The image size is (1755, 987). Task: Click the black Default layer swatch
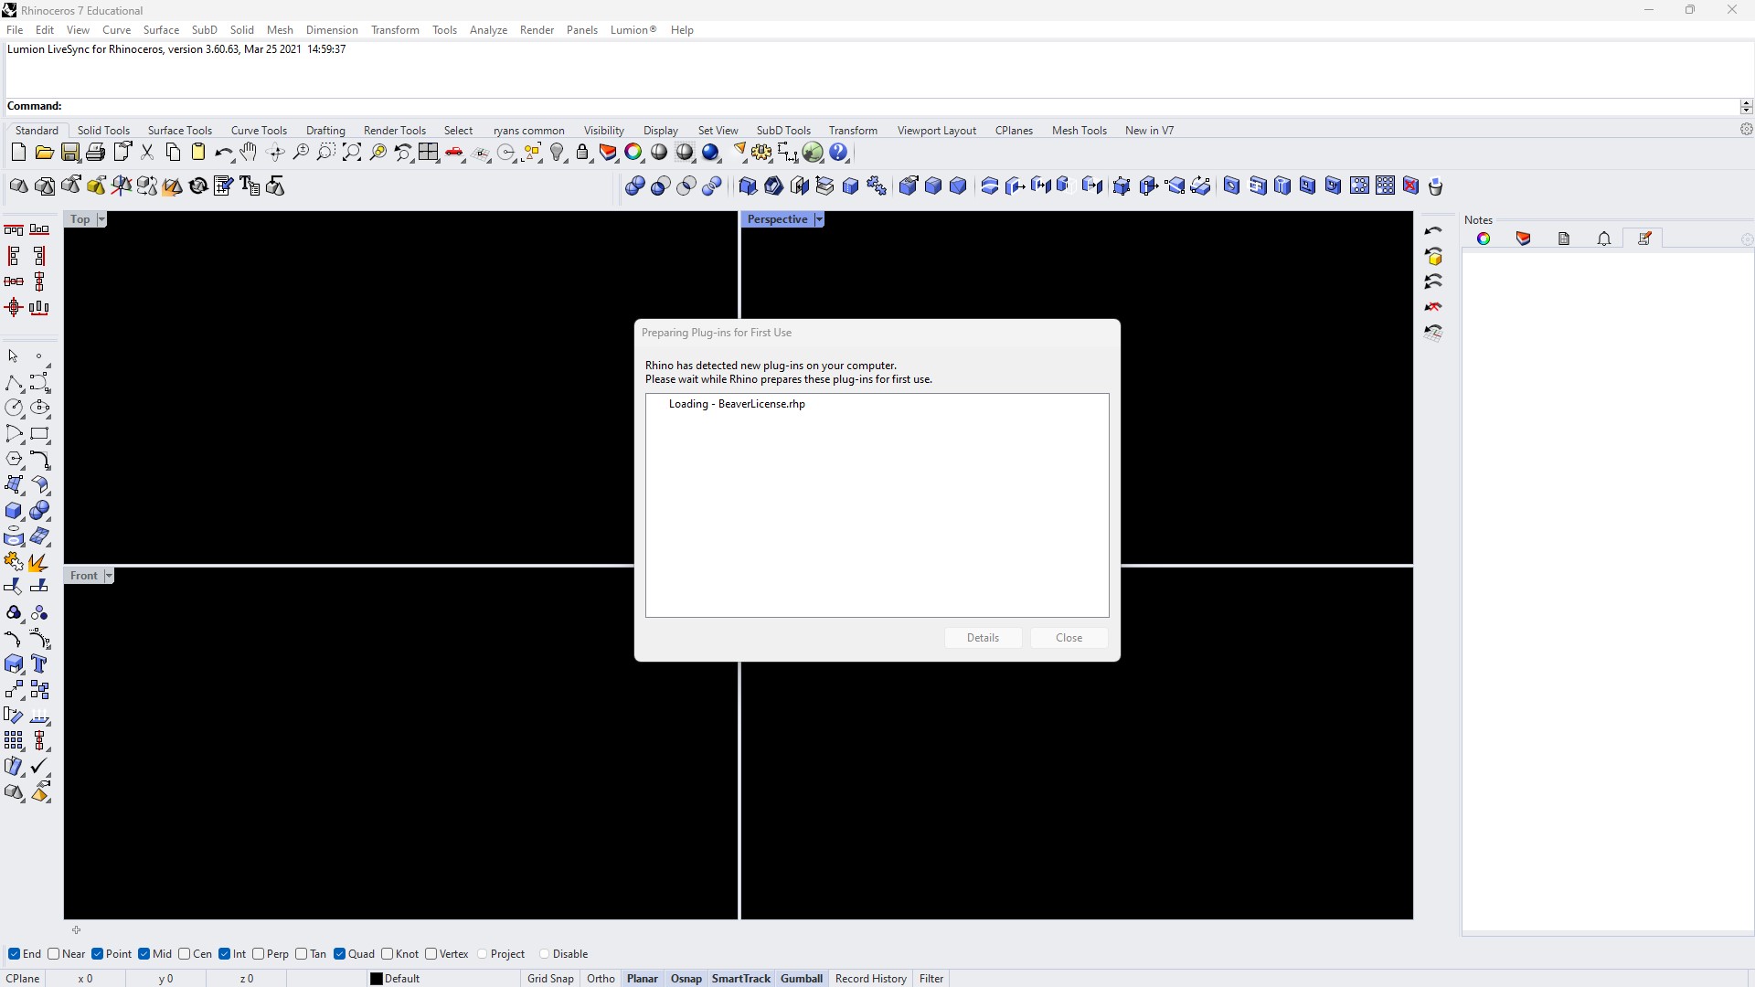376,979
